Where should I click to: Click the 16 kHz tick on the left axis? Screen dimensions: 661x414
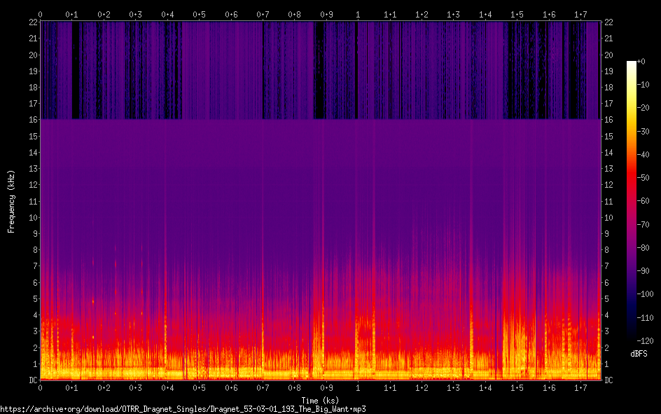click(32, 120)
